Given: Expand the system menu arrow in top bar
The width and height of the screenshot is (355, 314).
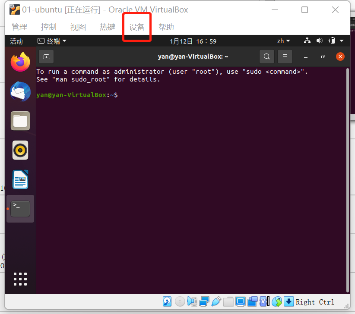Looking at the screenshot, I should [x=342, y=41].
